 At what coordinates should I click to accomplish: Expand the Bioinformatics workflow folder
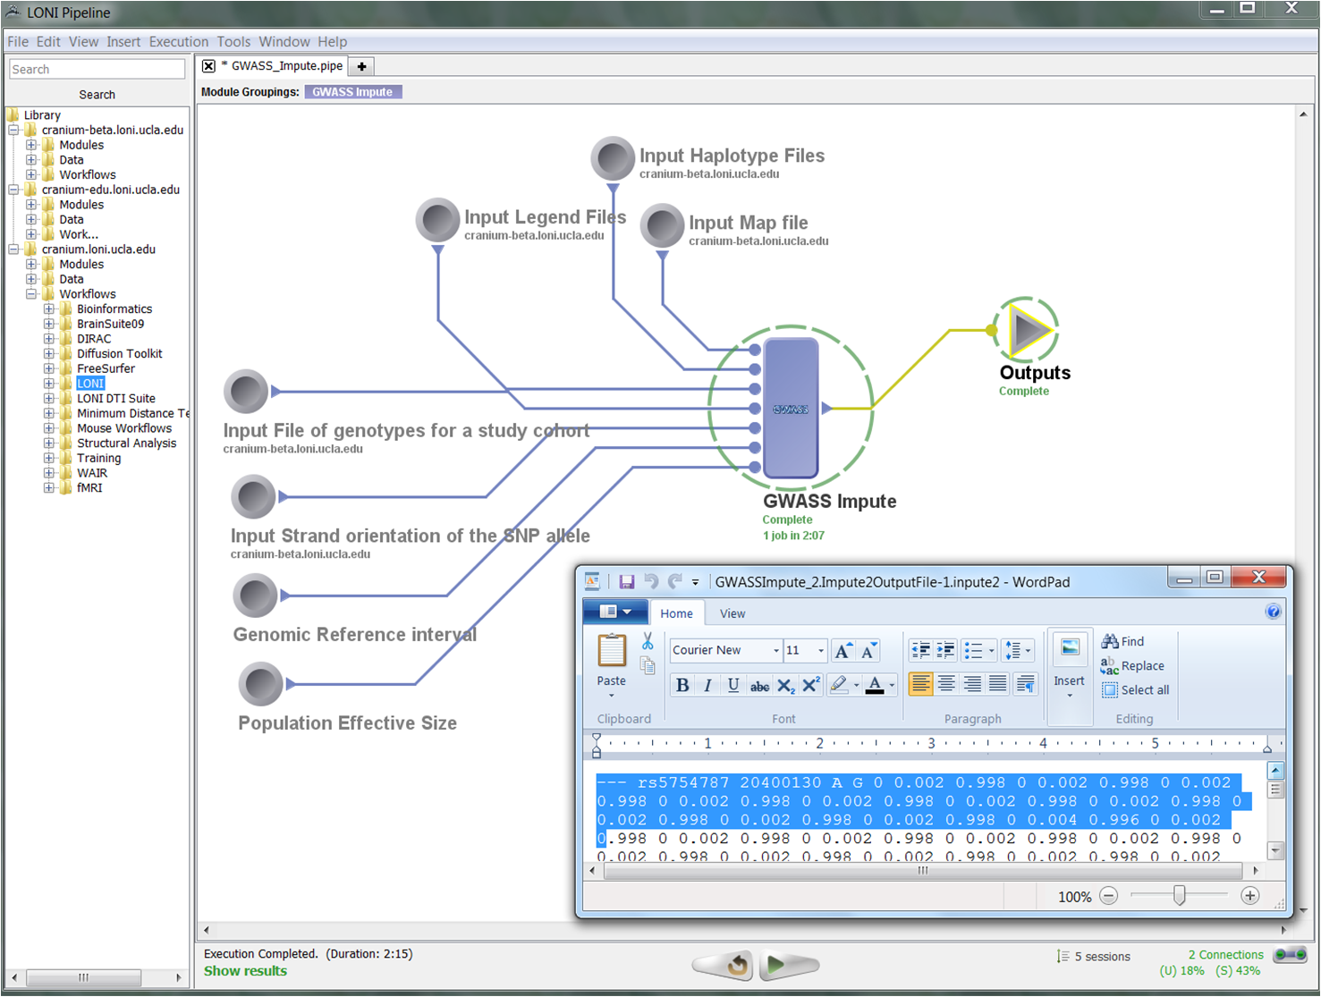tap(49, 309)
